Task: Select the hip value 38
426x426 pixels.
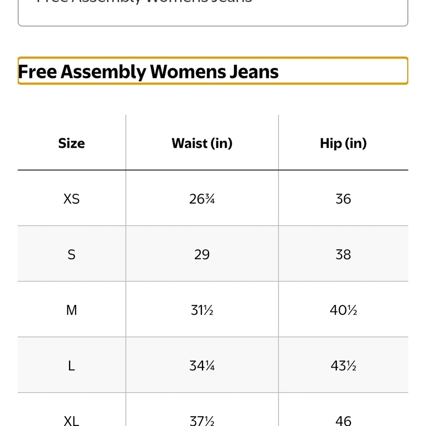Action: click(343, 255)
